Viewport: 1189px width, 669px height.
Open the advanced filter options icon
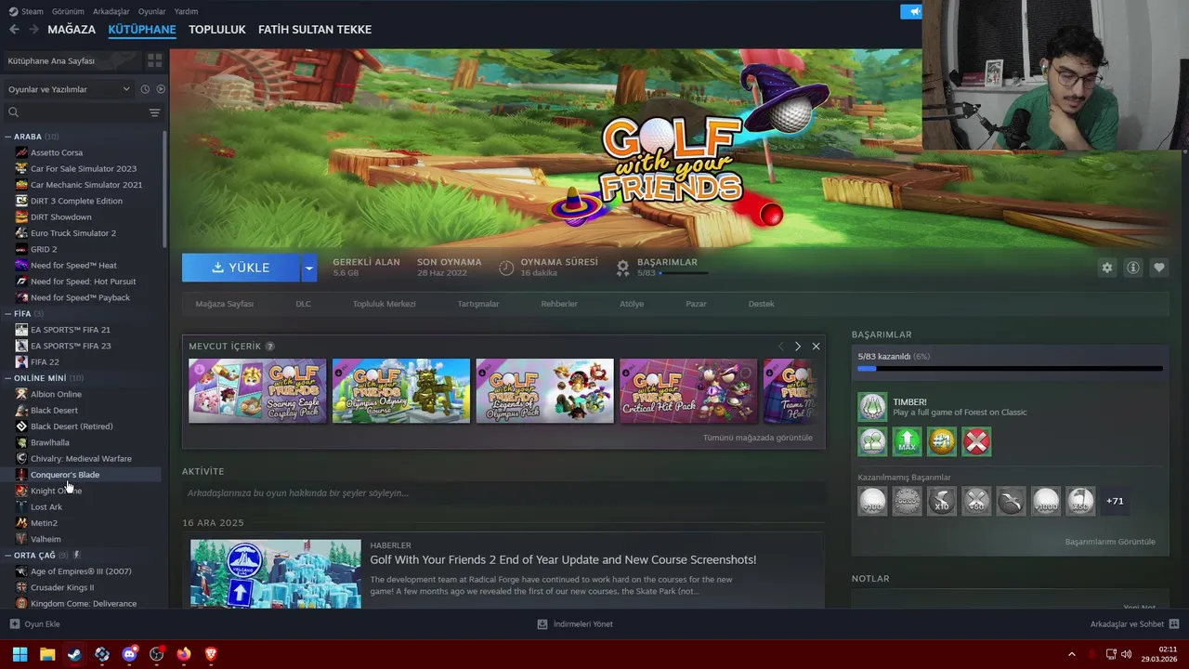154,112
